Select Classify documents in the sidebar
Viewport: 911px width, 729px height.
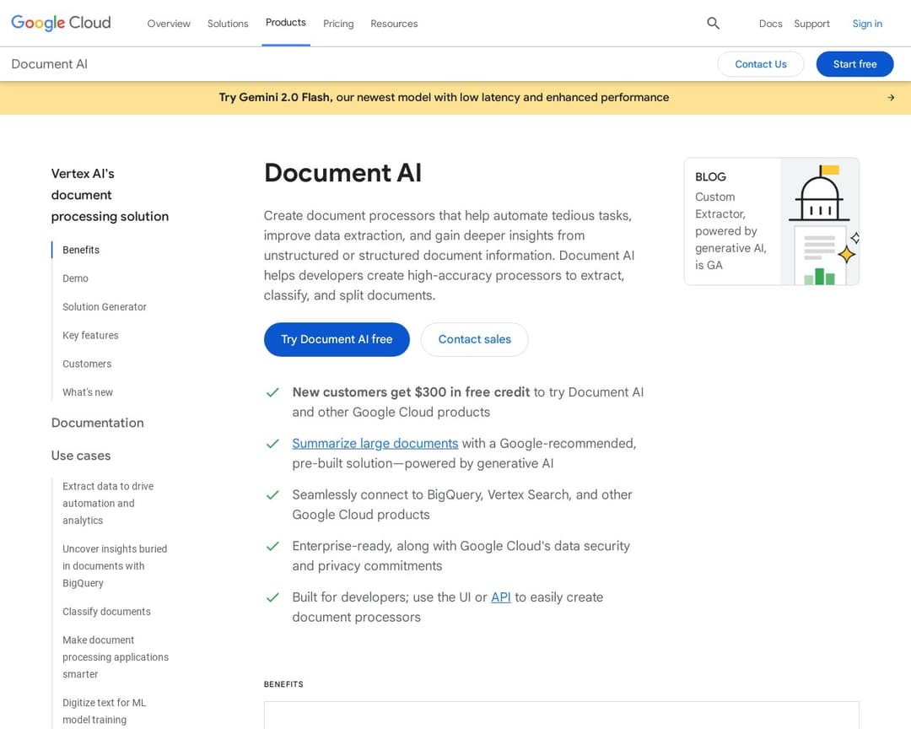tap(106, 612)
